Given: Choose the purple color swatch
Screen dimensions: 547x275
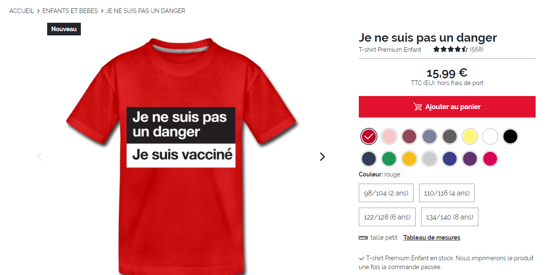Looking at the screenshot, I should (x=470, y=159).
